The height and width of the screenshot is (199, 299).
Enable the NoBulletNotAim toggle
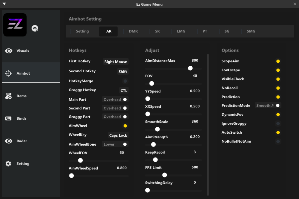point(278,142)
